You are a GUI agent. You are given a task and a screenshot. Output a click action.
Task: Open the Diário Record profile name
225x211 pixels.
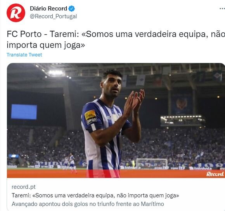tap(48, 9)
